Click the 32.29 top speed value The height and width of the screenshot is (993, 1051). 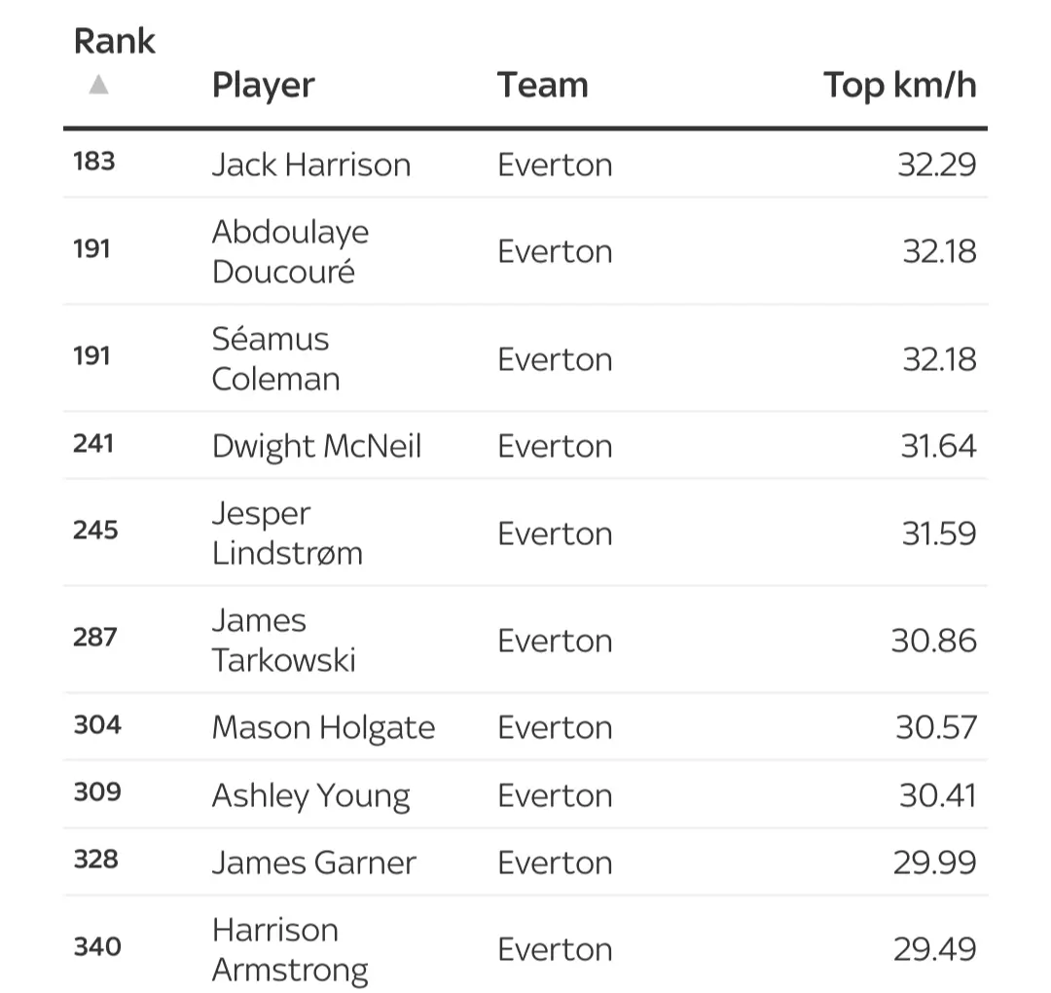tap(936, 165)
